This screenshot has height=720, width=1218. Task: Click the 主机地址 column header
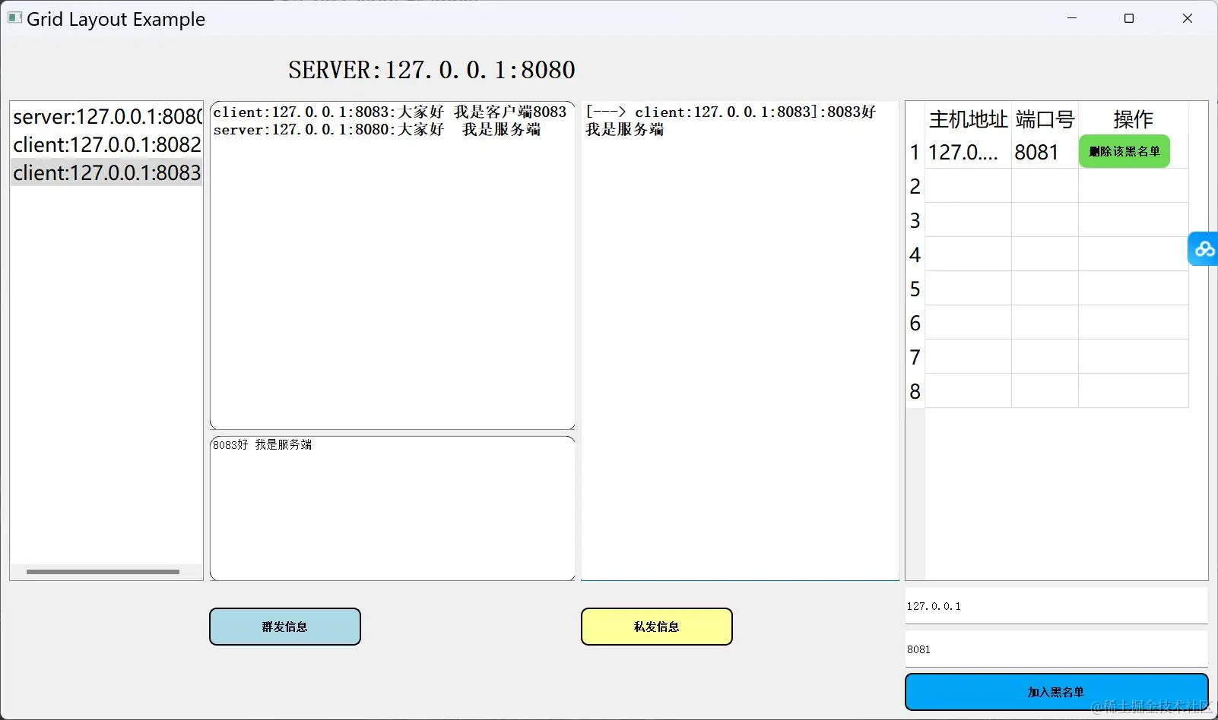tap(968, 119)
